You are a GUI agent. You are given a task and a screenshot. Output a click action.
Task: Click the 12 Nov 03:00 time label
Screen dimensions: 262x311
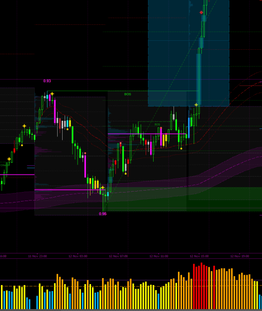coord(78,256)
